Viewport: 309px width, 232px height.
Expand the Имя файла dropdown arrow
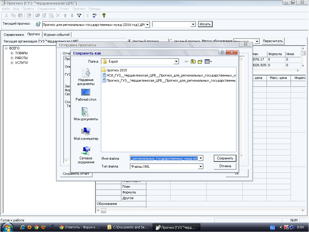coord(201,158)
